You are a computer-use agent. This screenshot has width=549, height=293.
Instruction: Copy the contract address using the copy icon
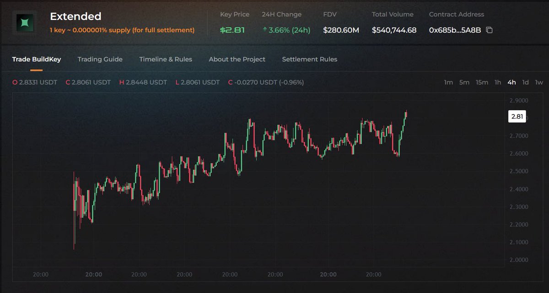pos(489,30)
